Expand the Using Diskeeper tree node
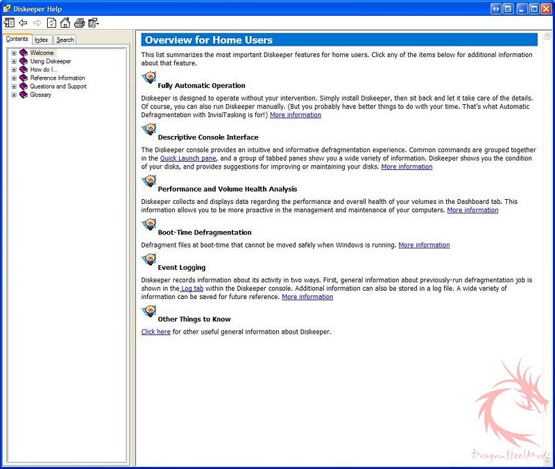The height and width of the screenshot is (469, 555). coord(14,62)
